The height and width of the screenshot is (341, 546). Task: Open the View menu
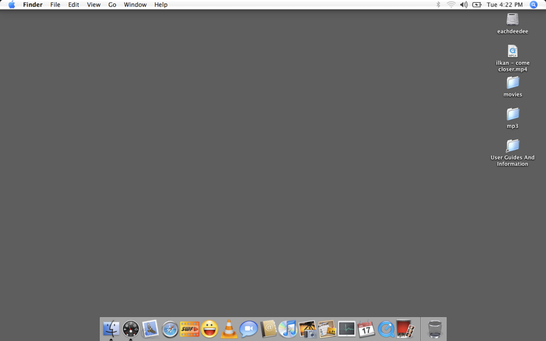point(94,5)
